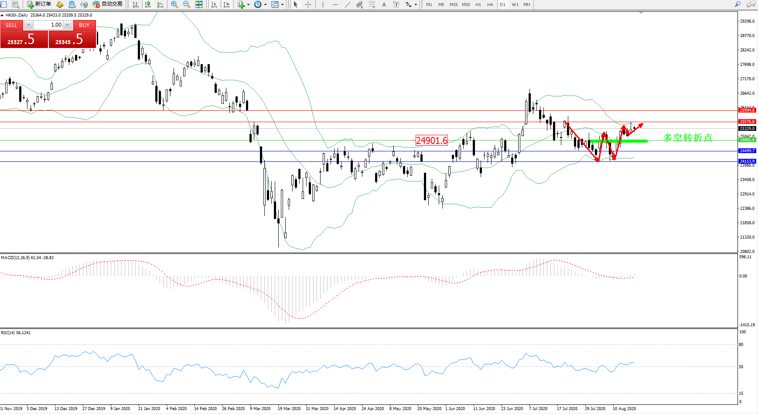This screenshot has height=414, width=758.
Task: Select the vertical line drawing tool
Action: (x=323, y=4)
